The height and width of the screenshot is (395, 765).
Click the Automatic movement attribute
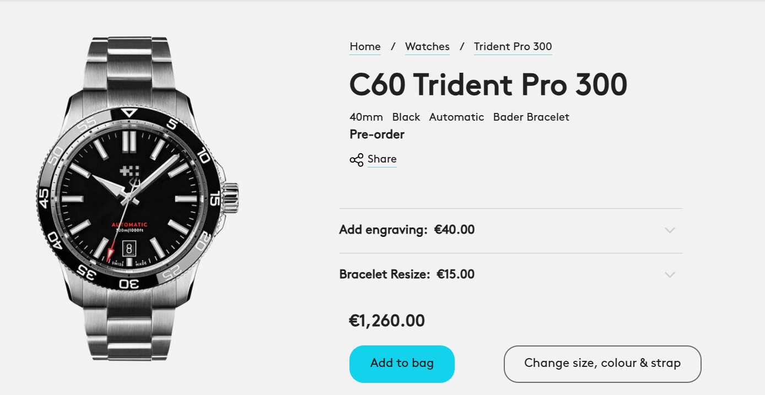coord(456,117)
